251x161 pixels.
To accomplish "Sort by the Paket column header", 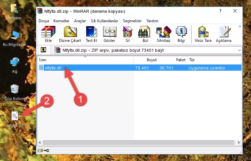I will [x=173, y=60].
